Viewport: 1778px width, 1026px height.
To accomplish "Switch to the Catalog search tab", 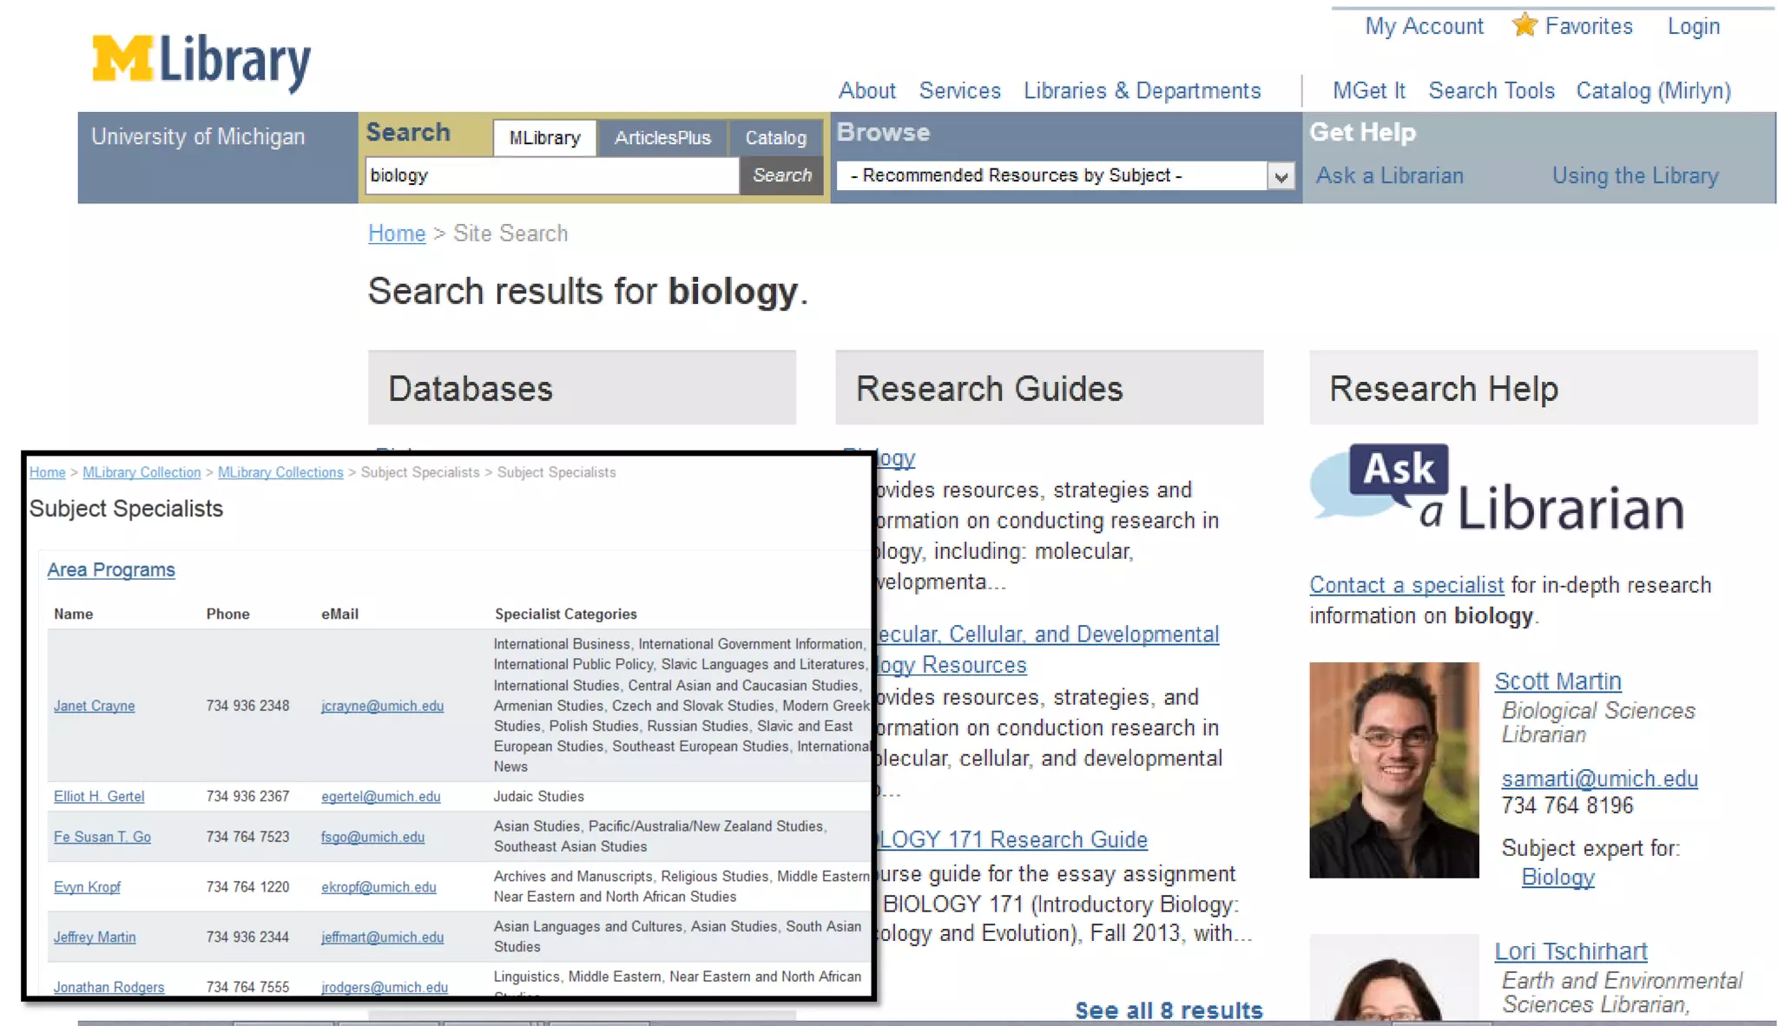I will (x=774, y=138).
